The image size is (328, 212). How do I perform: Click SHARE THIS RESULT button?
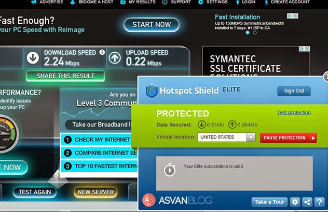(x=65, y=77)
